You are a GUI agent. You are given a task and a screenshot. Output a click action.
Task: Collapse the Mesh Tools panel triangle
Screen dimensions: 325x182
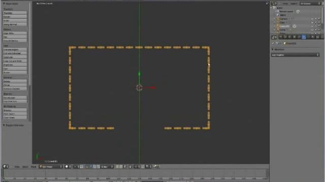(4, 4)
